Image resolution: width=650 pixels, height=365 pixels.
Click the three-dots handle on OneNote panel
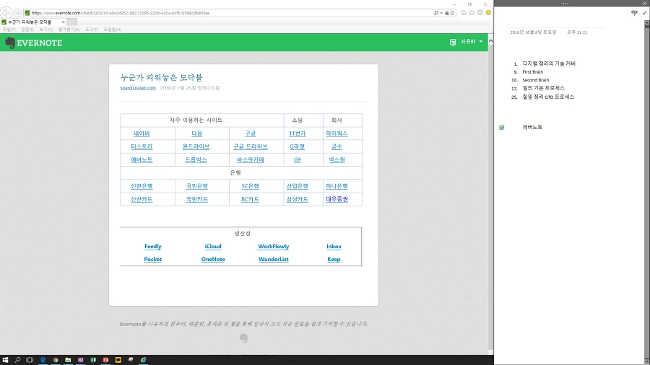pos(565,3)
